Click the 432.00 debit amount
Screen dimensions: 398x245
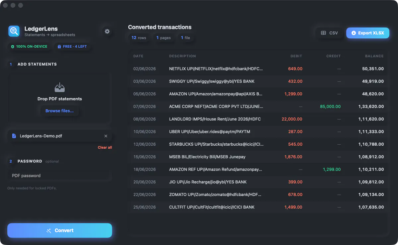tap(295, 81)
